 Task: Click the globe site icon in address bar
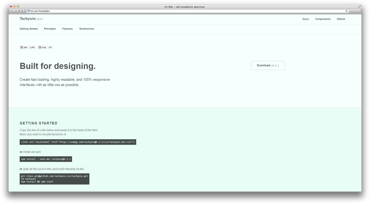pyautogui.click(x=29, y=11)
